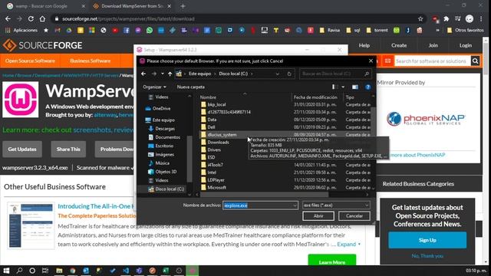Open the Gmail bookmark icon
Screen dimensions: 491x276
click(58, 31)
